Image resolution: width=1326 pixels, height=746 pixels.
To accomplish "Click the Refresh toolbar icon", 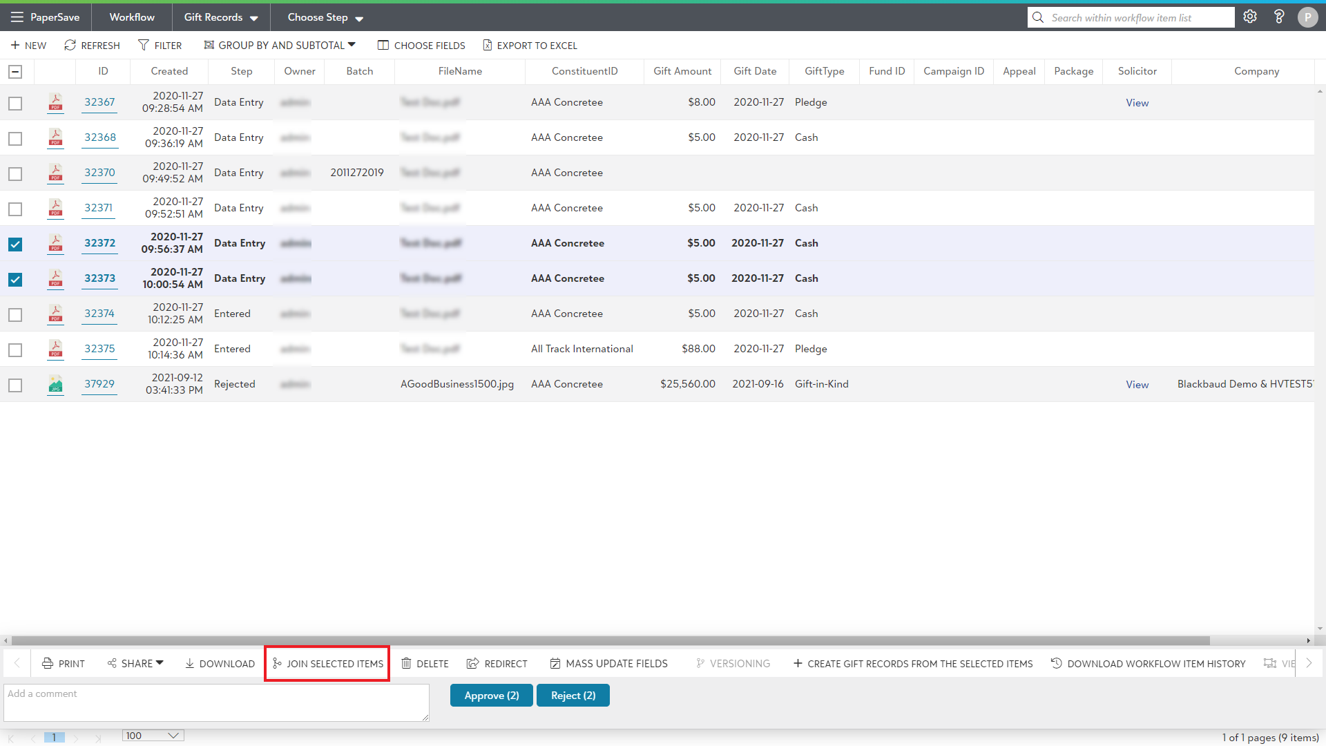I will pos(70,46).
